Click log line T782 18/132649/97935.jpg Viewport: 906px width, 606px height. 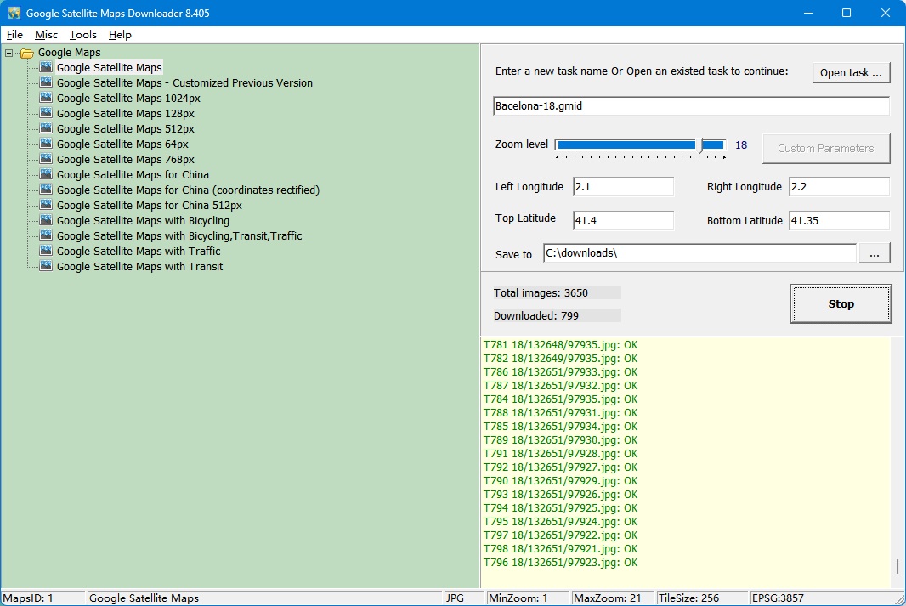click(x=560, y=358)
